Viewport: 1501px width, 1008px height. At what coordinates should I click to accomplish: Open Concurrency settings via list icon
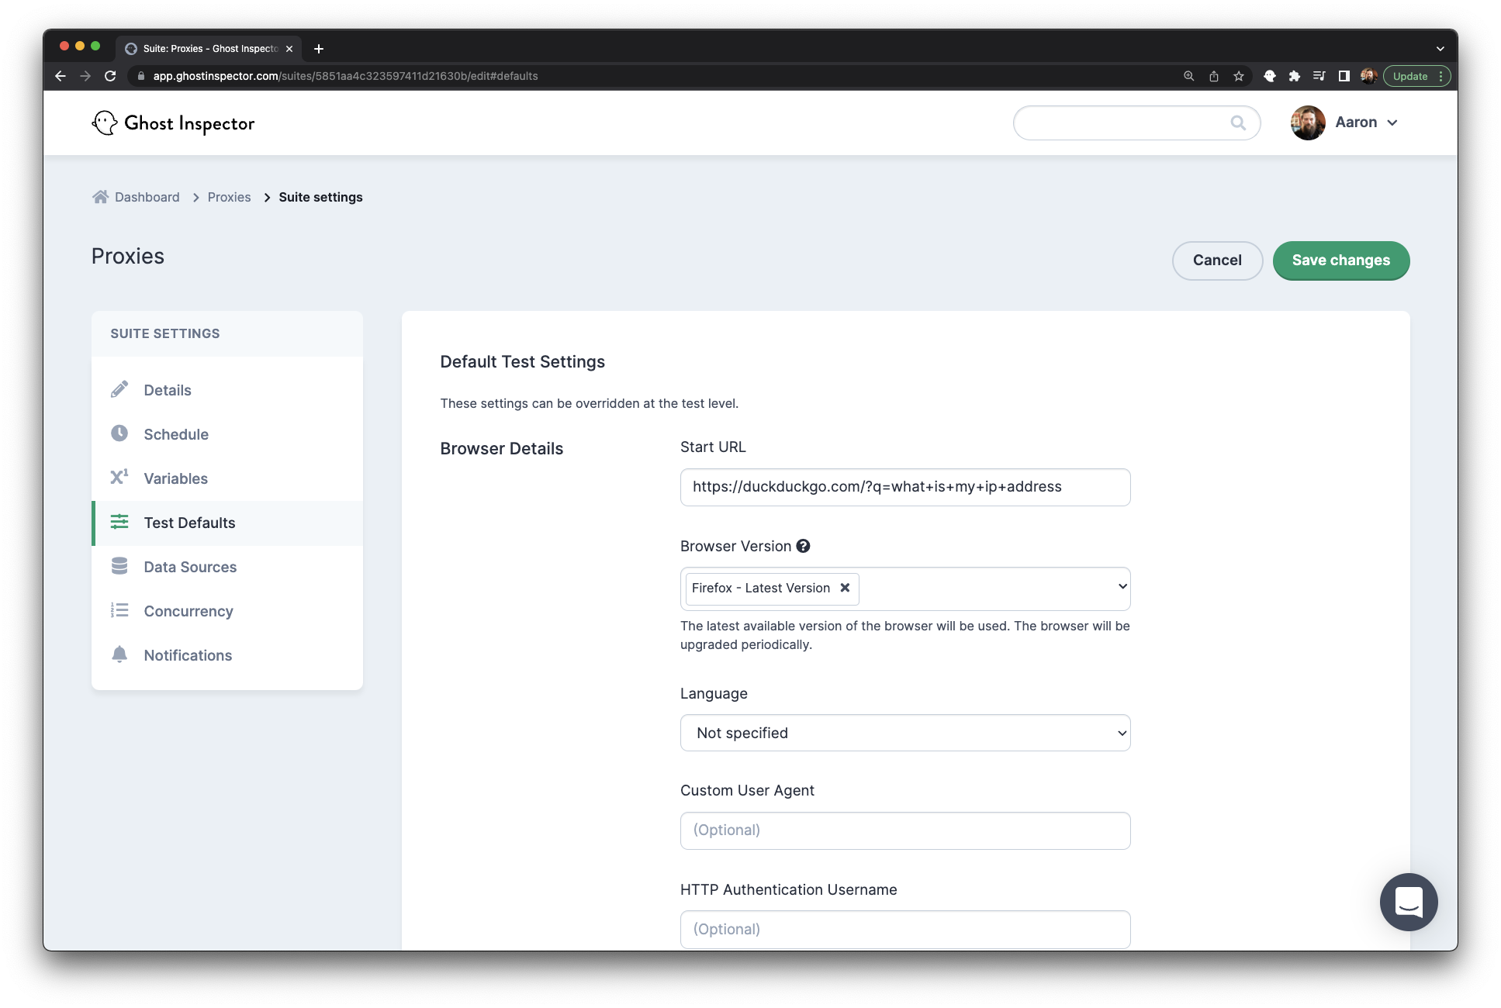tap(120, 610)
